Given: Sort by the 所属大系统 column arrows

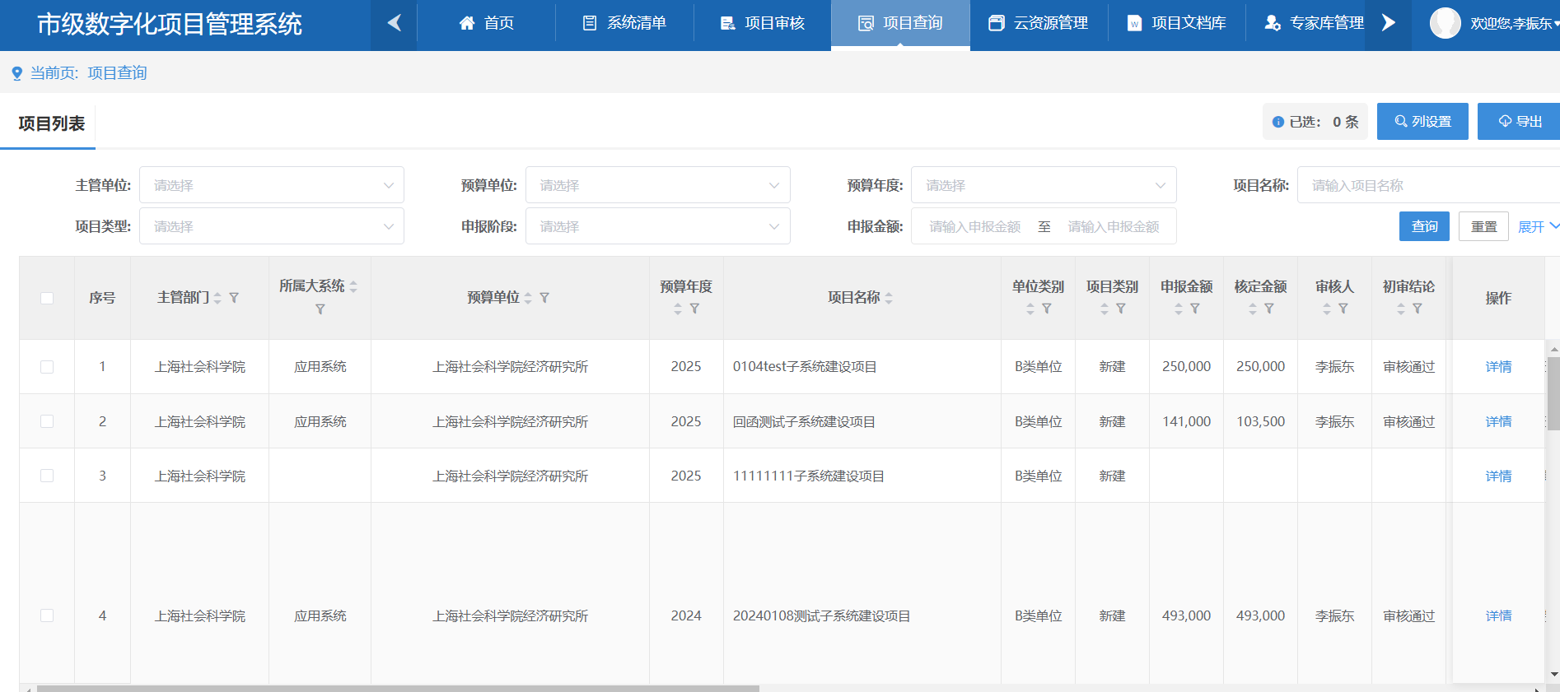Looking at the screenshot, I should pyautogui.click(x=353, y=286).
